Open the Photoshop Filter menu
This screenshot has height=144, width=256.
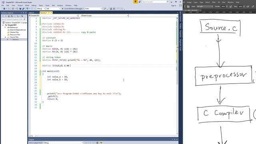214,2
